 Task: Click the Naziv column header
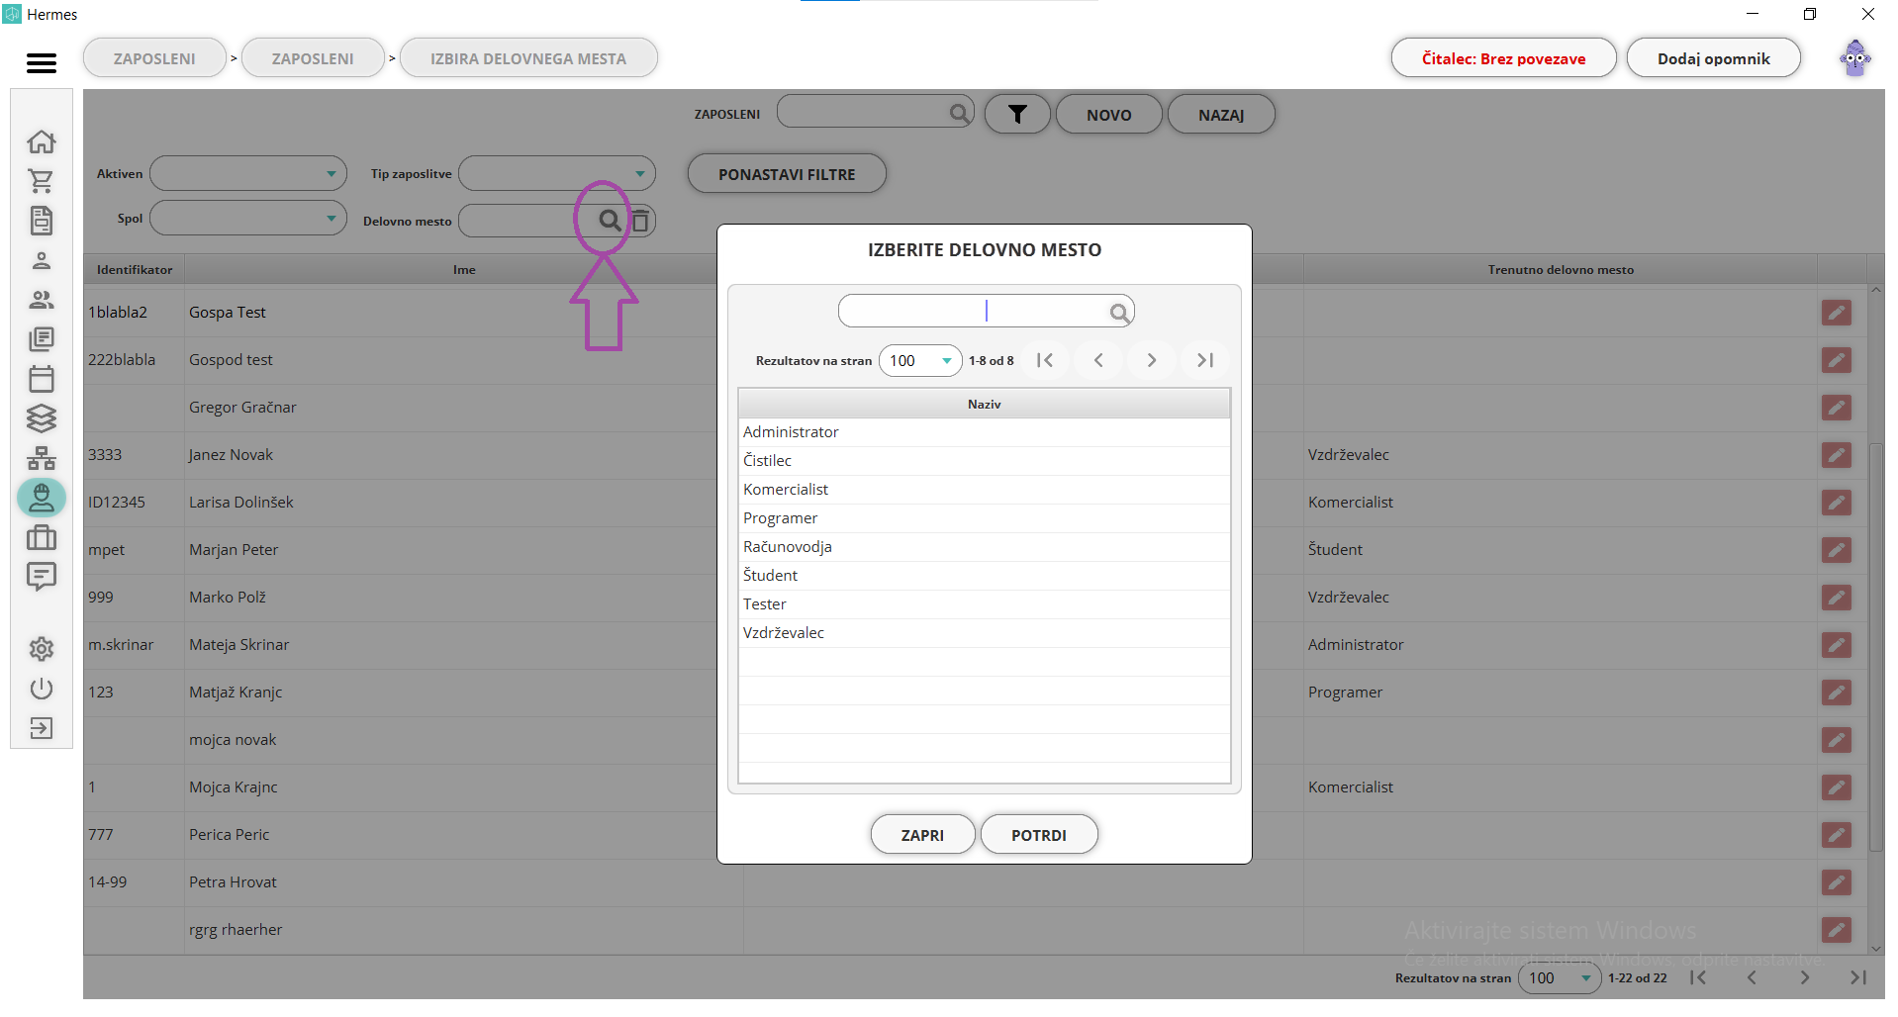(x=984, y=404)
